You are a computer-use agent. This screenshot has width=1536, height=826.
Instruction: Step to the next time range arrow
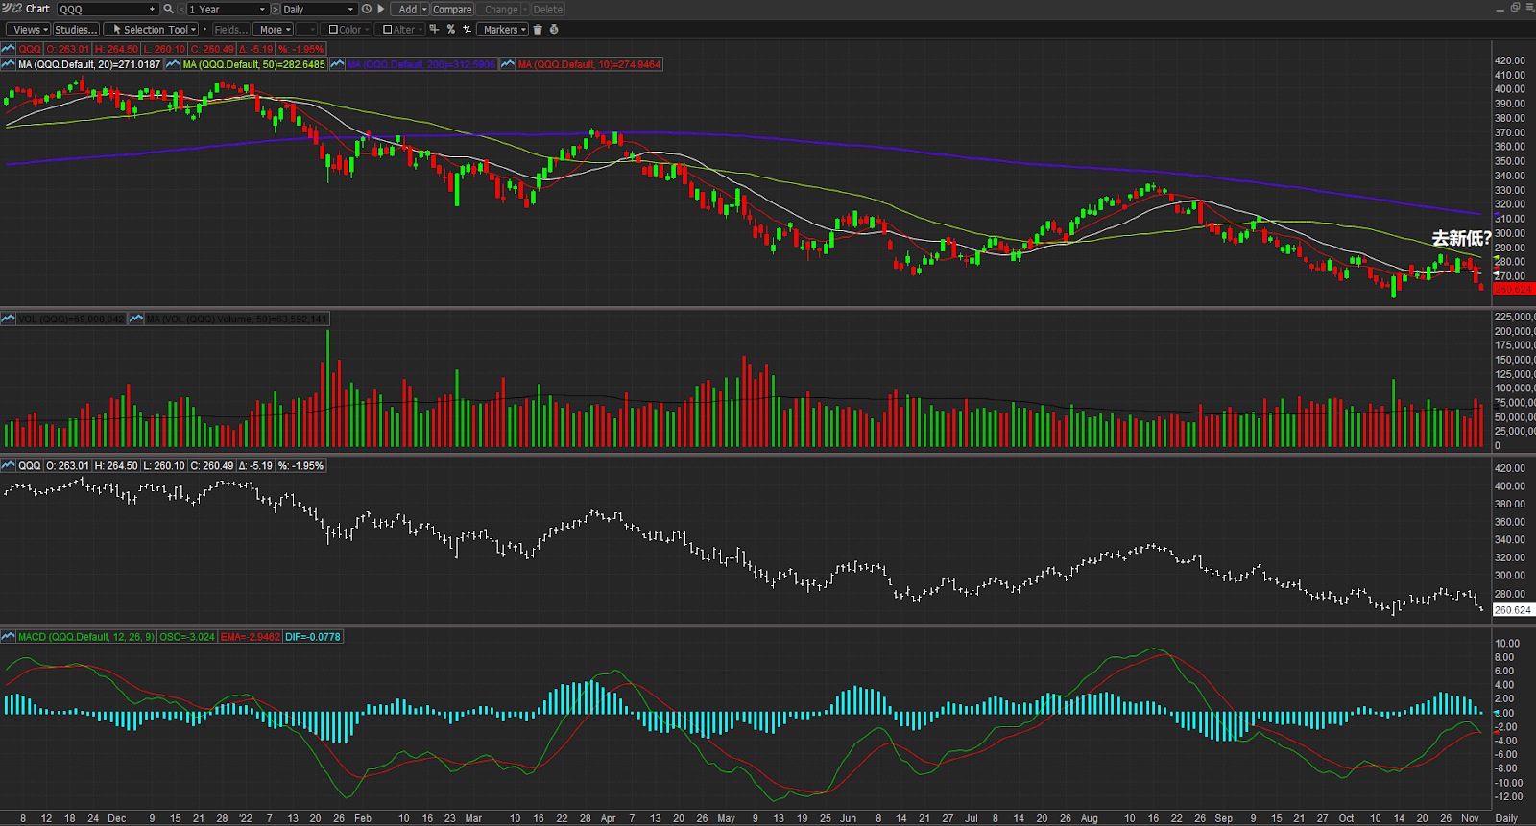click(x=276, y=10)
